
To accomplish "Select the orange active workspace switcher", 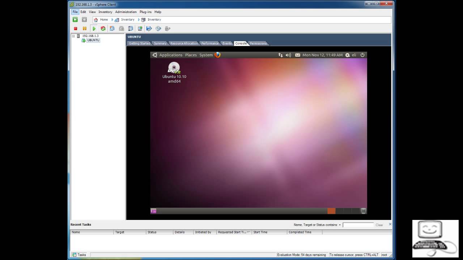I will click(x=331, y=211).
